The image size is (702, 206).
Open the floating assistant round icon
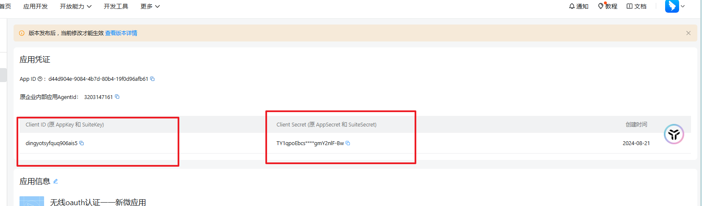(674, 134)
